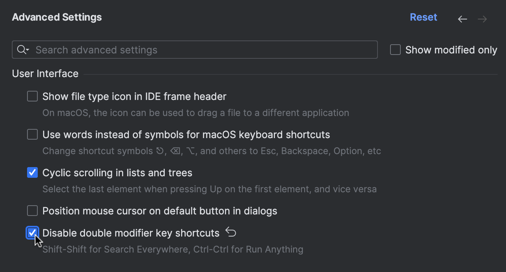Enable words instead of symbols for macOS shortcuts
This screenshot has height=272, width=506.
(x=32, y=134)
